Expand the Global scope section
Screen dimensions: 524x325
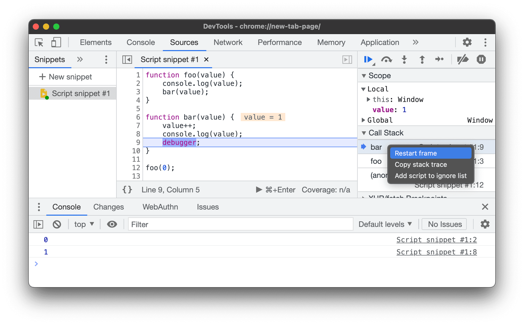pos(365,120)
